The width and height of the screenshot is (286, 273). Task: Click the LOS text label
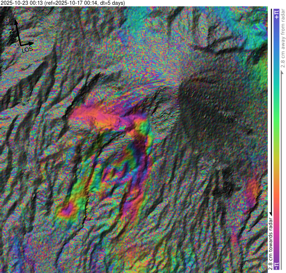(28, 50)
